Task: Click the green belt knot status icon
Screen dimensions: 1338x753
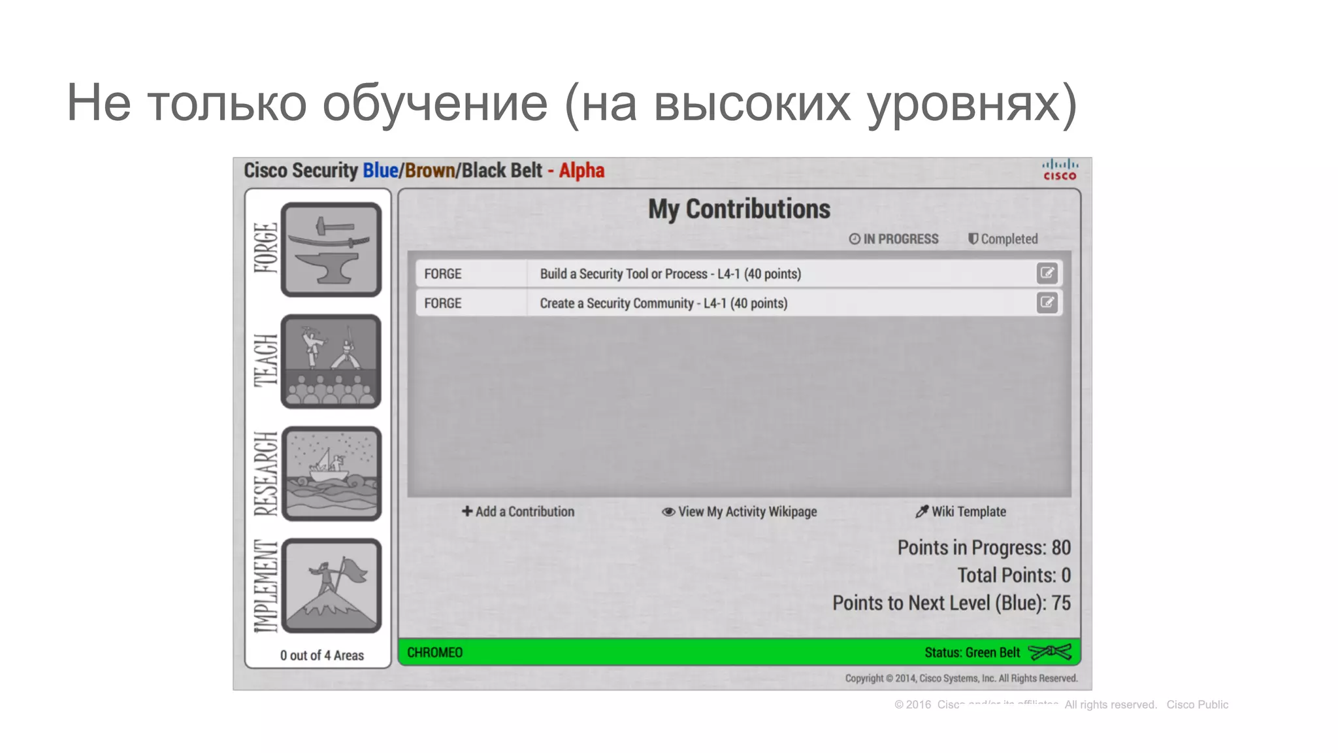Action: pos(1050,652)
